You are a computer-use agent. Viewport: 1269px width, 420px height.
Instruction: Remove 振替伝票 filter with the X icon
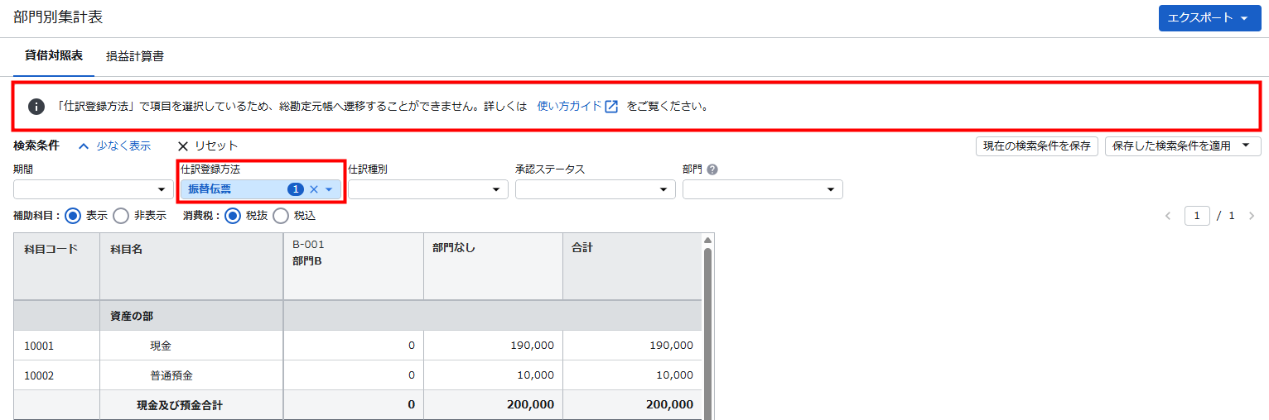click(314, 189)
